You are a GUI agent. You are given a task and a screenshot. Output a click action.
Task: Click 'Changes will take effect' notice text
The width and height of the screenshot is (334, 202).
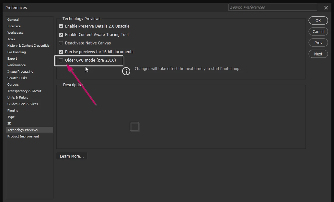[x=188, y=69]
